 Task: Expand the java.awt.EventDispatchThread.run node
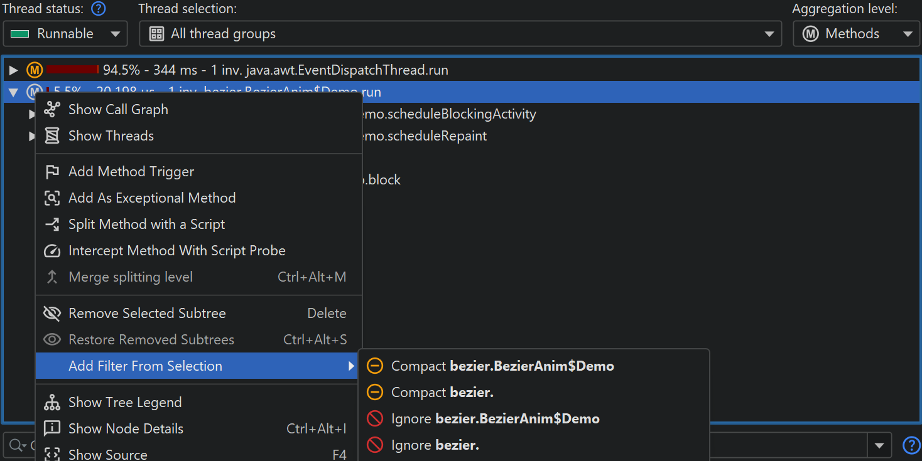pyautogui.click(x=14, y=70)
